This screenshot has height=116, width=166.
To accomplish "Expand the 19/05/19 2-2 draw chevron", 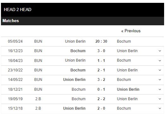I will click(x=160, y=99).
